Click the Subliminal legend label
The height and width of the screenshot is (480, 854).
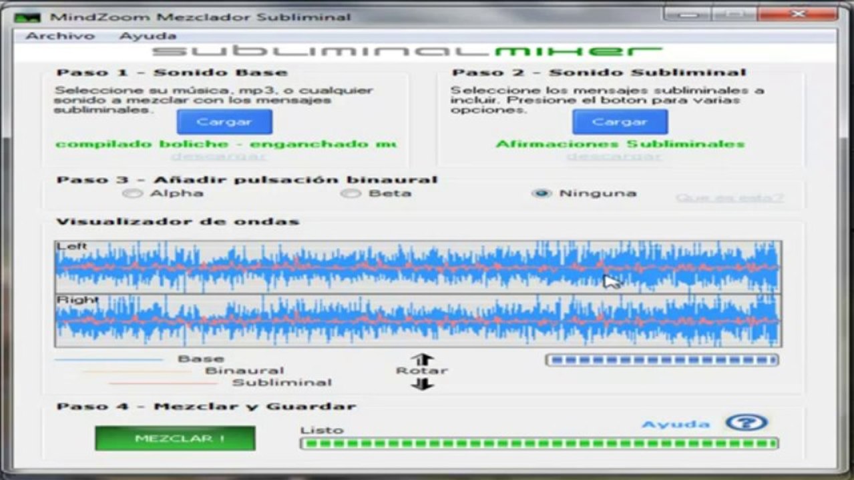282,383
